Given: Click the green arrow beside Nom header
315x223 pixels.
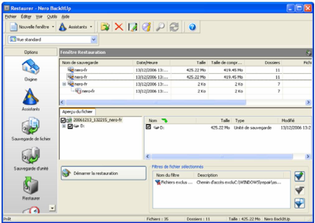Looking at the screenshot, I should pyautogui.click(x=164, y=121).
